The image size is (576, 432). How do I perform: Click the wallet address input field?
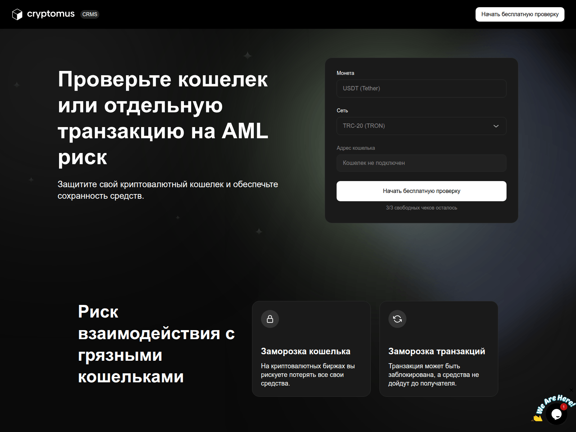point(420,163)
